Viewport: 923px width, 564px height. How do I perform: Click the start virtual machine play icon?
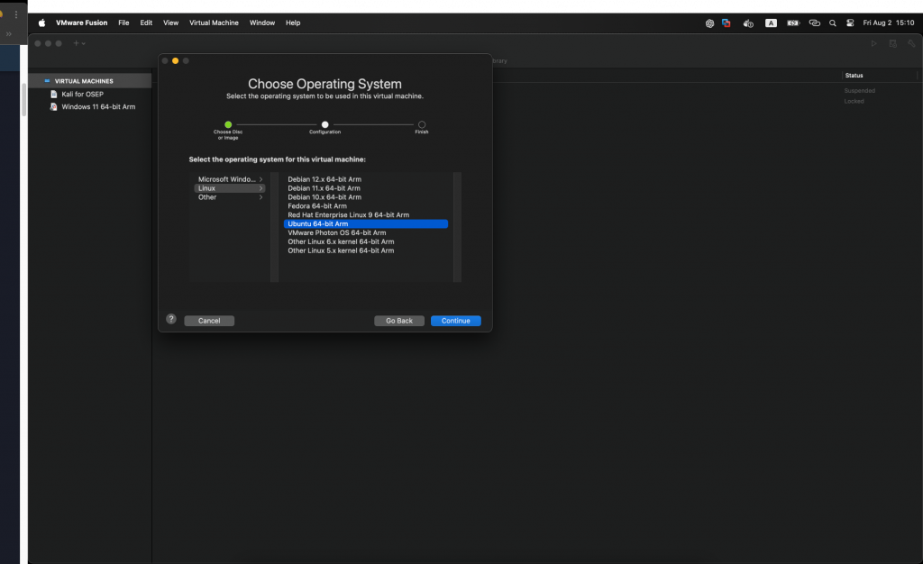click(x=874, y=43)
